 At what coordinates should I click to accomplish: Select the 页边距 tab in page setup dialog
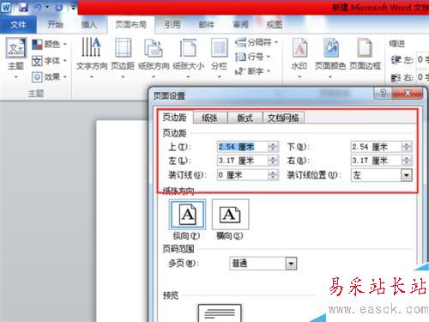[174, 118]
